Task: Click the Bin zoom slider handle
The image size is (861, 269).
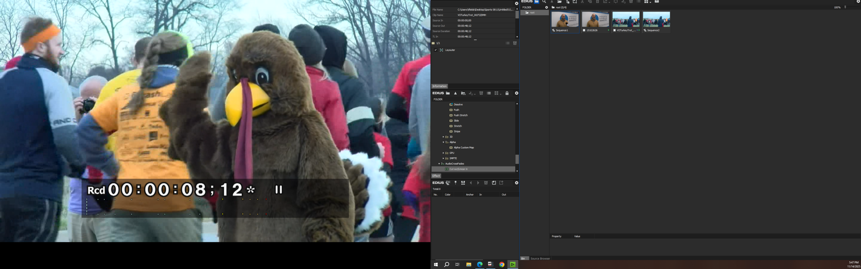Action: [845, 7]
